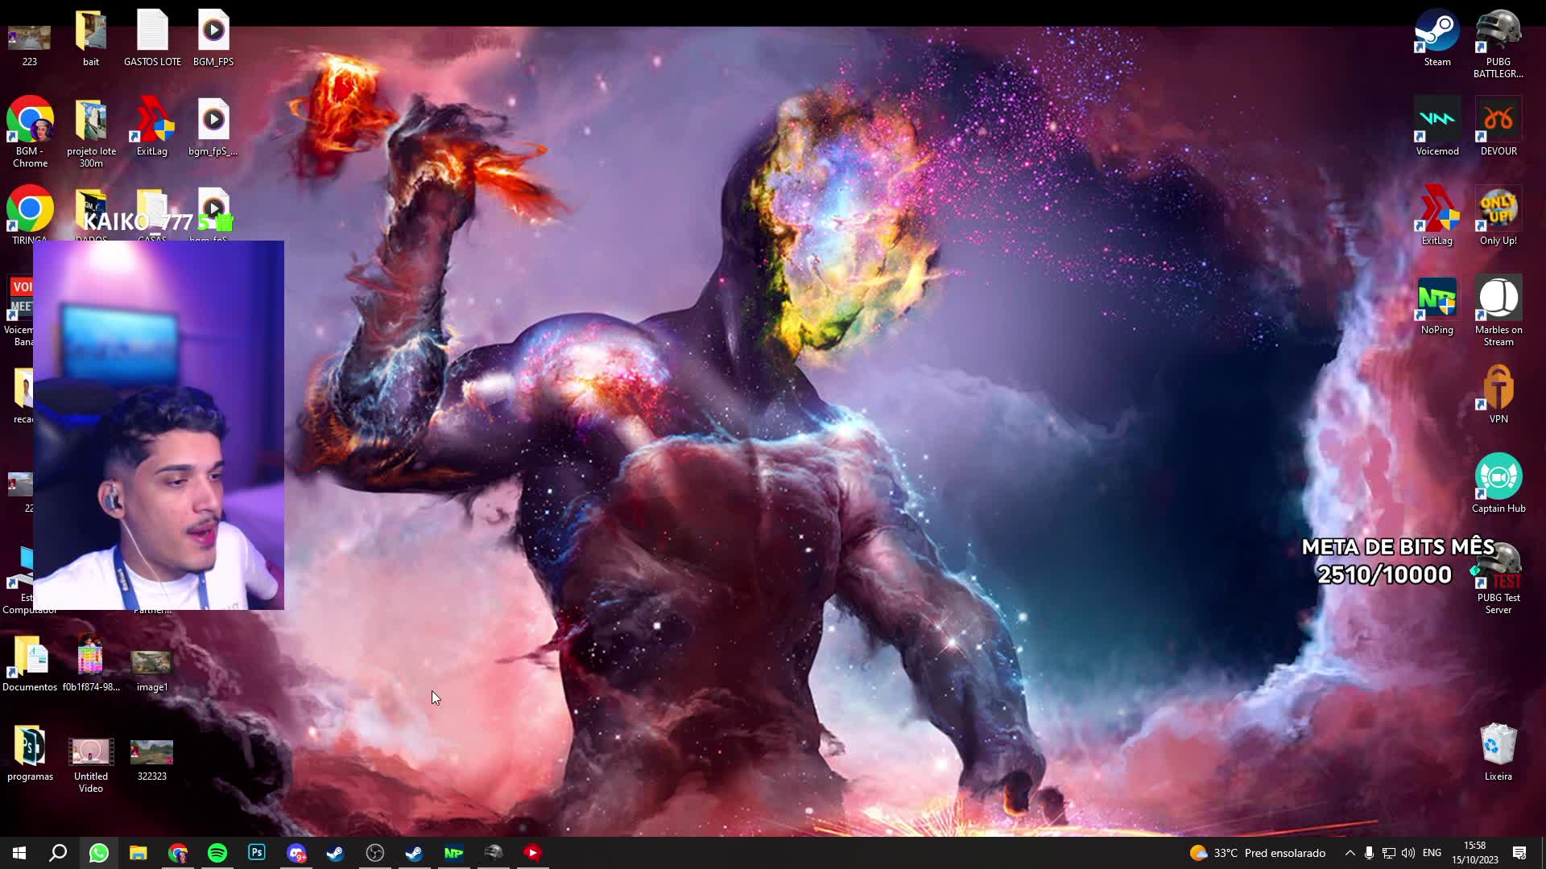Open the projeto lote 300m folder

point(91,133)
